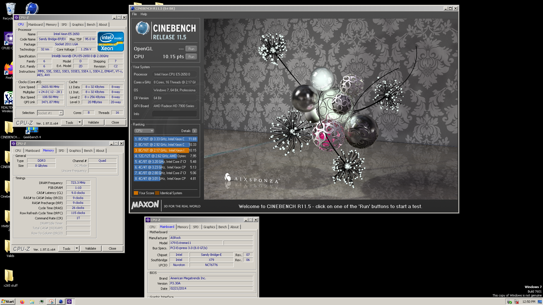Click the DRAM Frequency value 723.3 MHz
The image size is (543, 305).
(78, 183)
